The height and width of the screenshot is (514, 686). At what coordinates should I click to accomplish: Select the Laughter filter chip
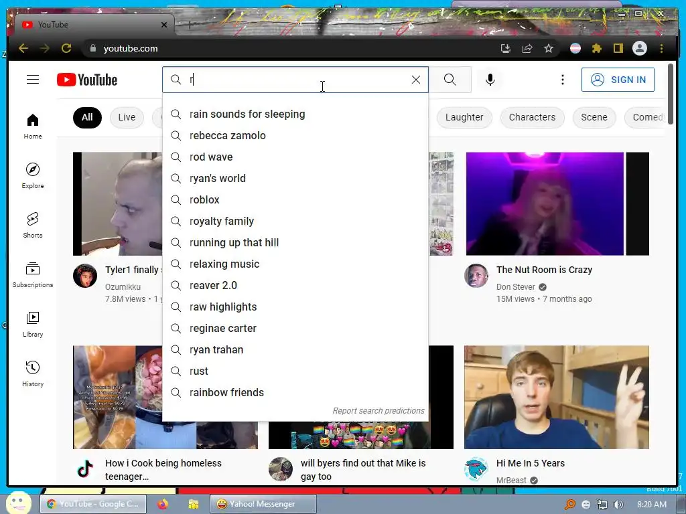[x=464, y=118]
